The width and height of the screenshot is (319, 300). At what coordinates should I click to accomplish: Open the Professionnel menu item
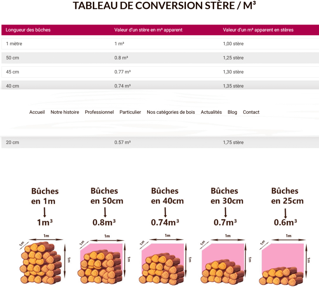pos(99,112)
